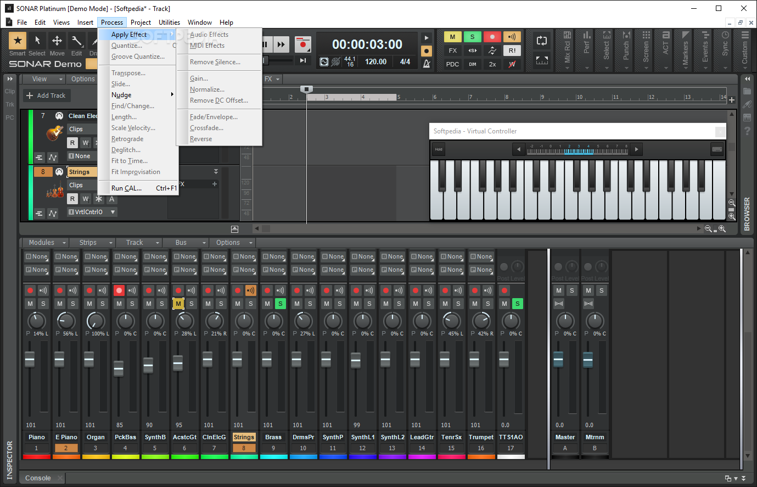Toggle global arm record button in Mix module
The width and height of the screenshot is (757, 487).
pyautogui.click(x=492, y=37)
